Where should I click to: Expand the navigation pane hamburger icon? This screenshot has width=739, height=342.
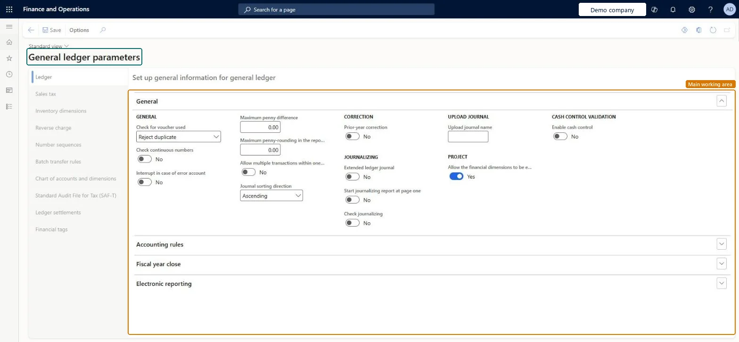(x=9, y=27)
